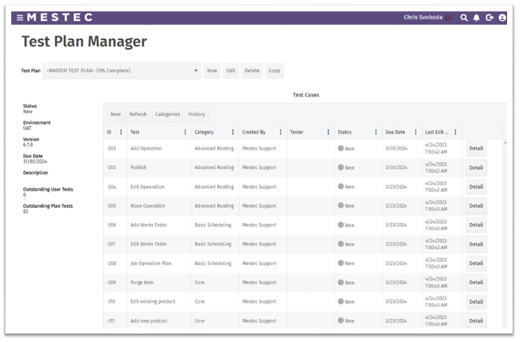The width and height of the screenshot is (521, 342).
Task: Click 'Core' category in Purge item row
Action: (199, 282)
